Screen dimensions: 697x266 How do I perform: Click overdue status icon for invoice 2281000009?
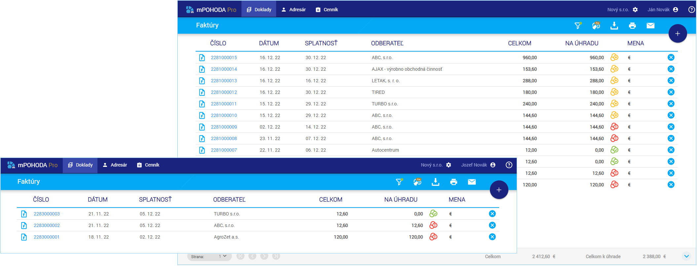[x=614, y=127]
